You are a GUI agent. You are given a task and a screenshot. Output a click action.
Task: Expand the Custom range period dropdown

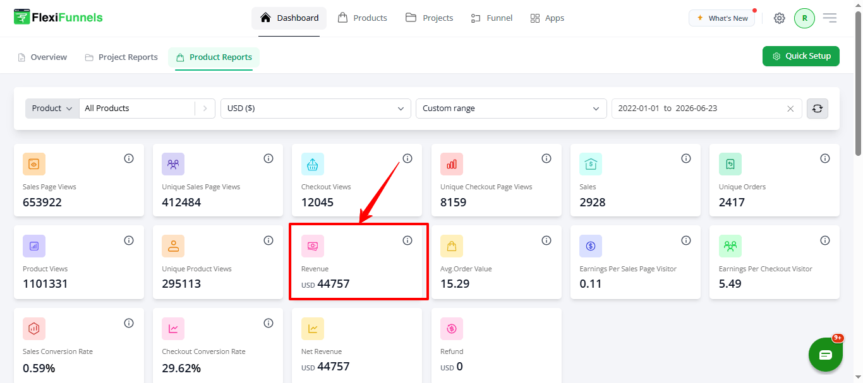click(x=511, y=109)
